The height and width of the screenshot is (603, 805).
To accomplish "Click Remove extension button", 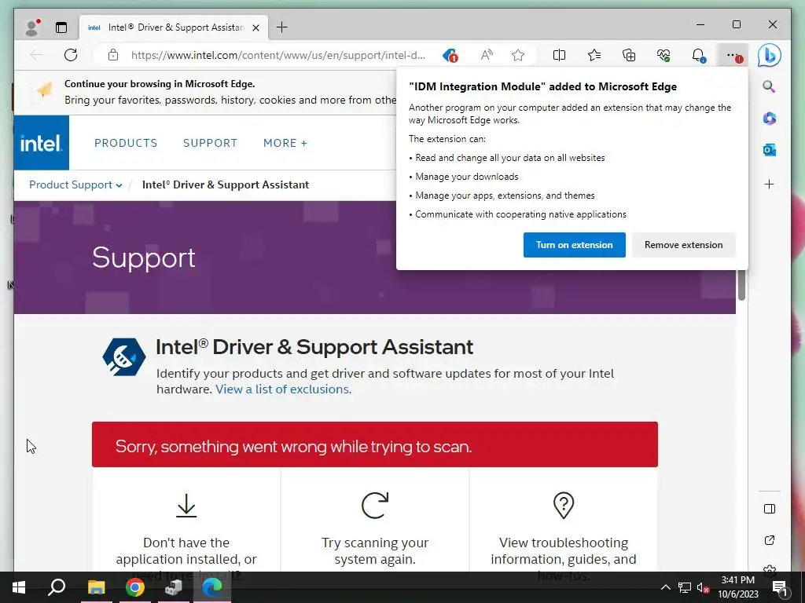I will pos(683,245).
